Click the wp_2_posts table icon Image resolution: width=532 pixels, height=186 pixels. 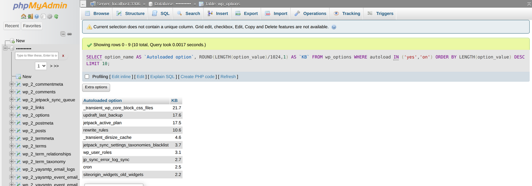pyautogui.click(x=18, y=131)
